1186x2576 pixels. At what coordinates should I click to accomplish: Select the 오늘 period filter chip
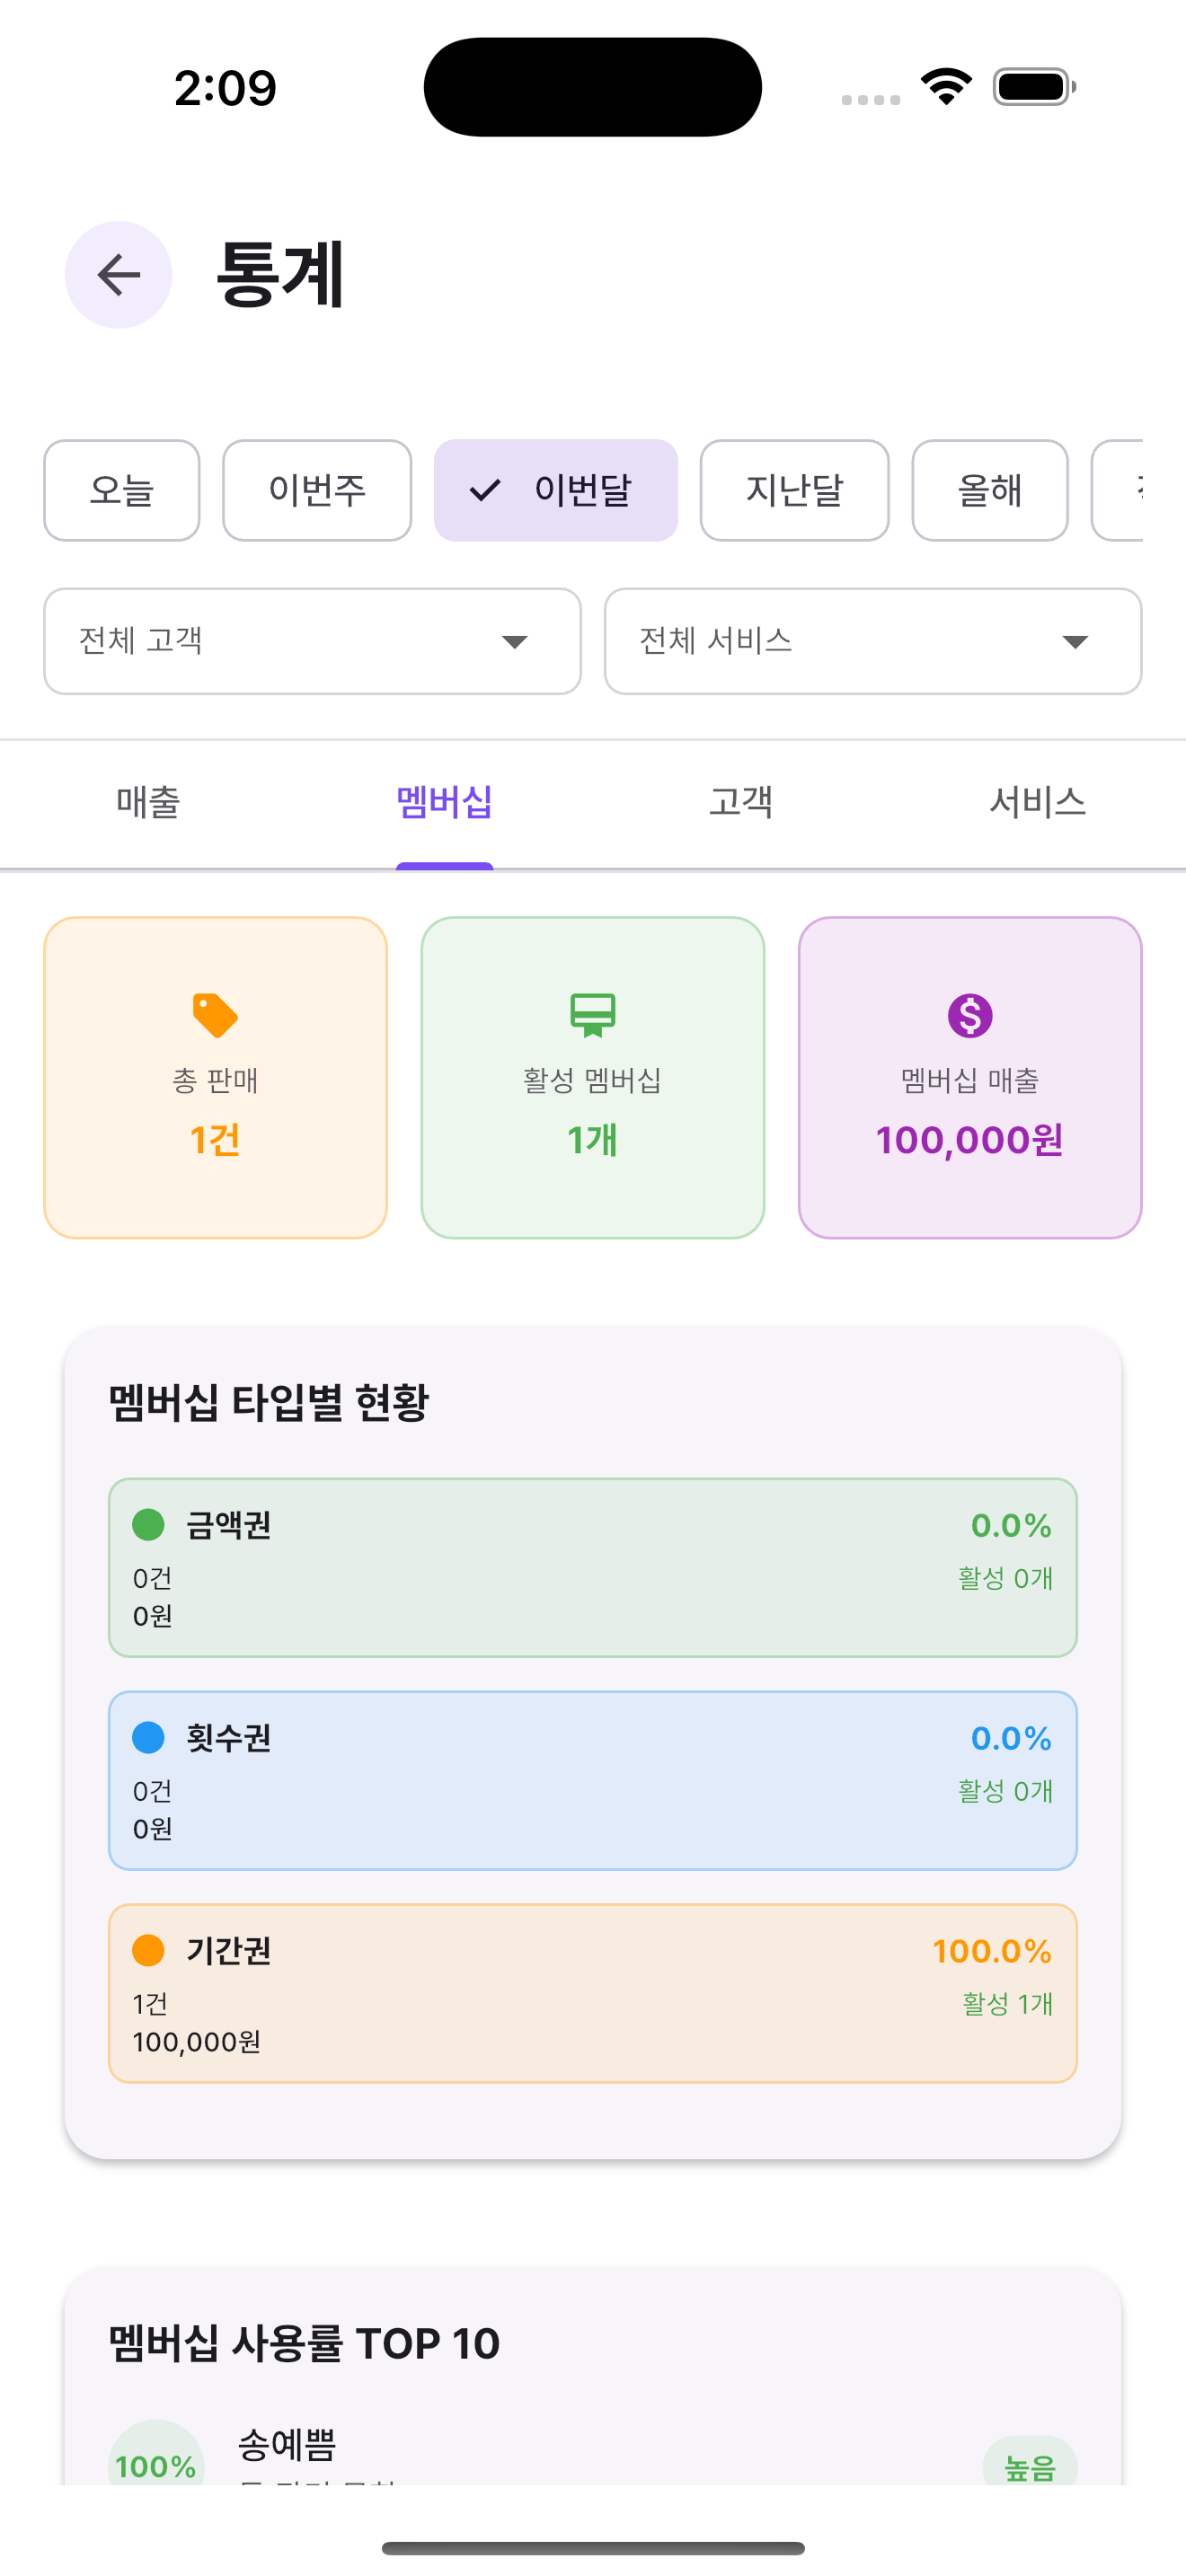122,491
